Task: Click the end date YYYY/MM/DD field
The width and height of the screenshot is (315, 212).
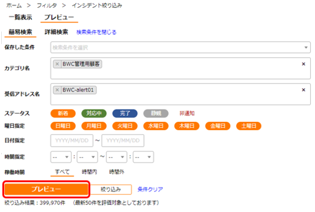Action: tap(123, 141)
